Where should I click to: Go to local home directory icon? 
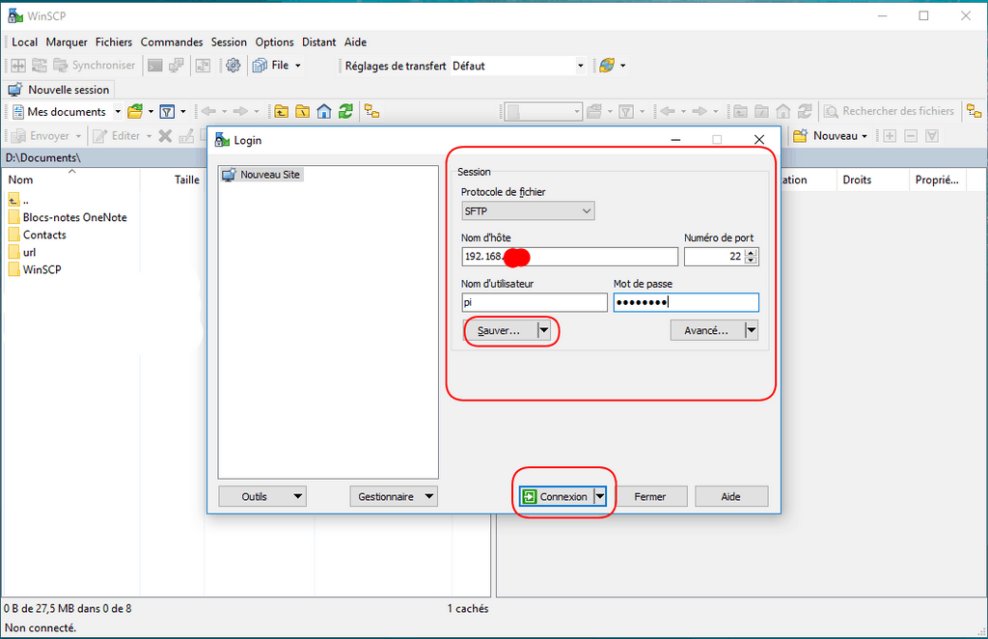pos(324,112)
